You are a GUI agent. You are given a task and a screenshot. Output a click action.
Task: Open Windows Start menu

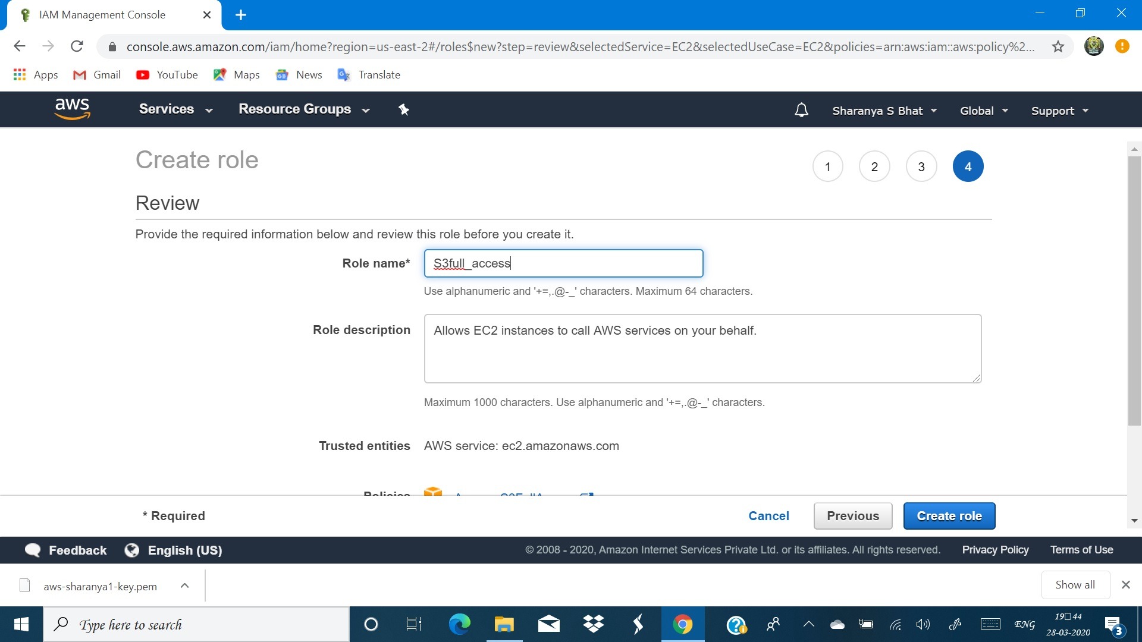tap(21, 624)
